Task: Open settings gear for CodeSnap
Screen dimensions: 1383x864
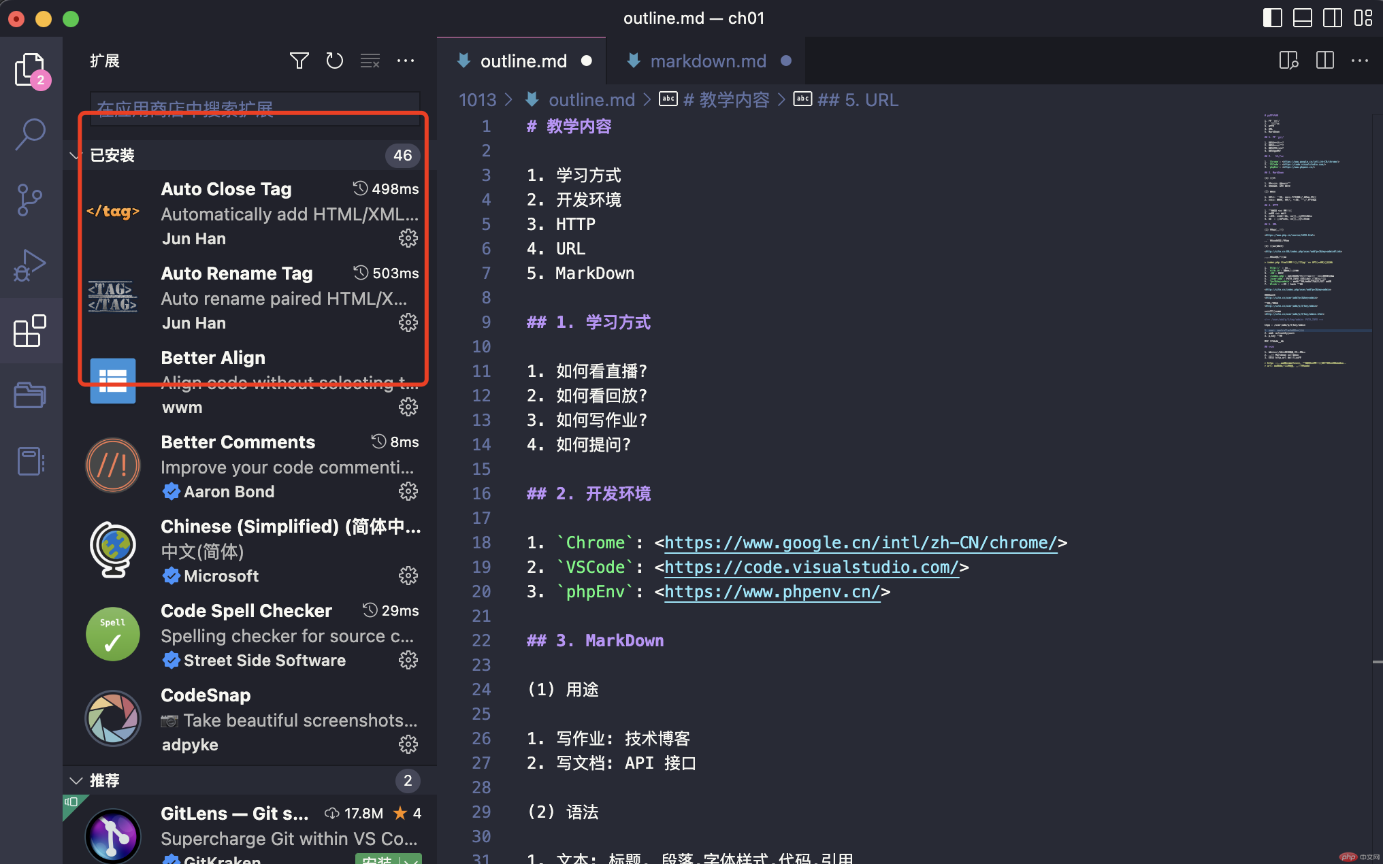Action: (x=408, y=744)
